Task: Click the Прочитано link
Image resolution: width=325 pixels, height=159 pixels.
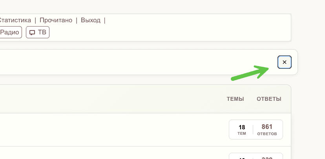Action: (x=56, y=20)
